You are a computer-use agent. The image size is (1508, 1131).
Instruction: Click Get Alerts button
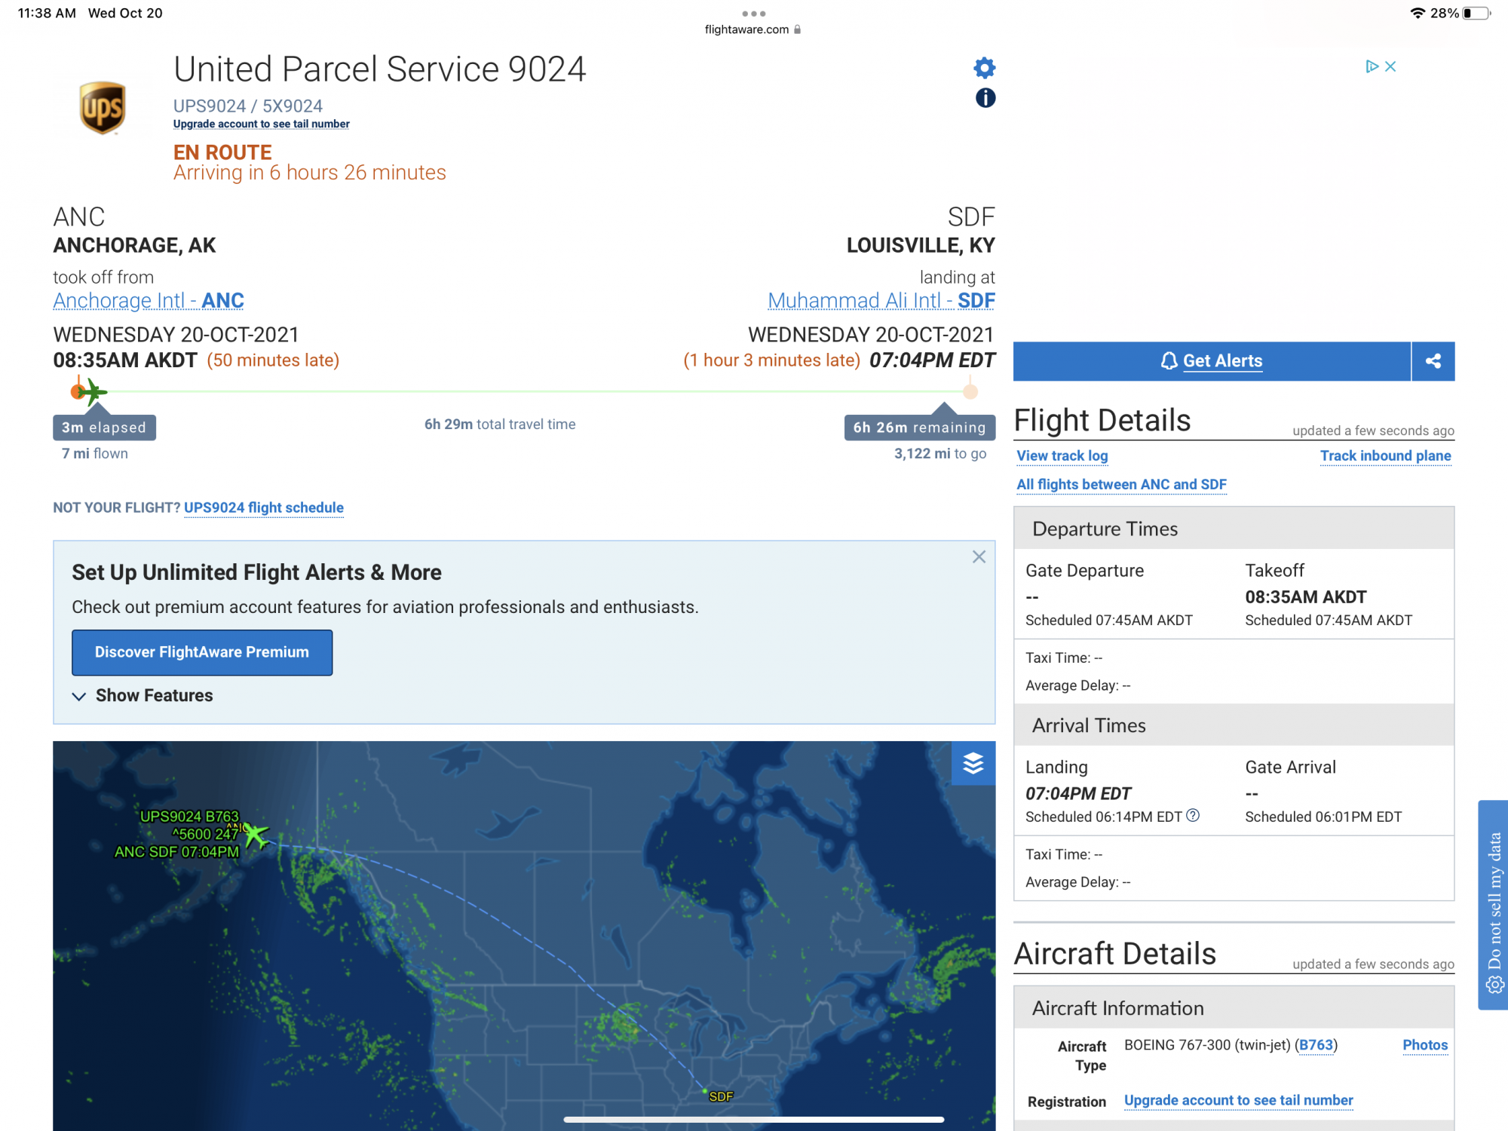point(1212,361)
